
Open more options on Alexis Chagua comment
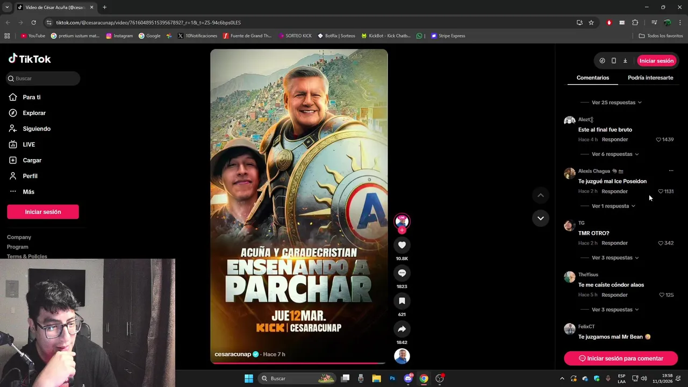pyautogui.click(x=671, y=171)
